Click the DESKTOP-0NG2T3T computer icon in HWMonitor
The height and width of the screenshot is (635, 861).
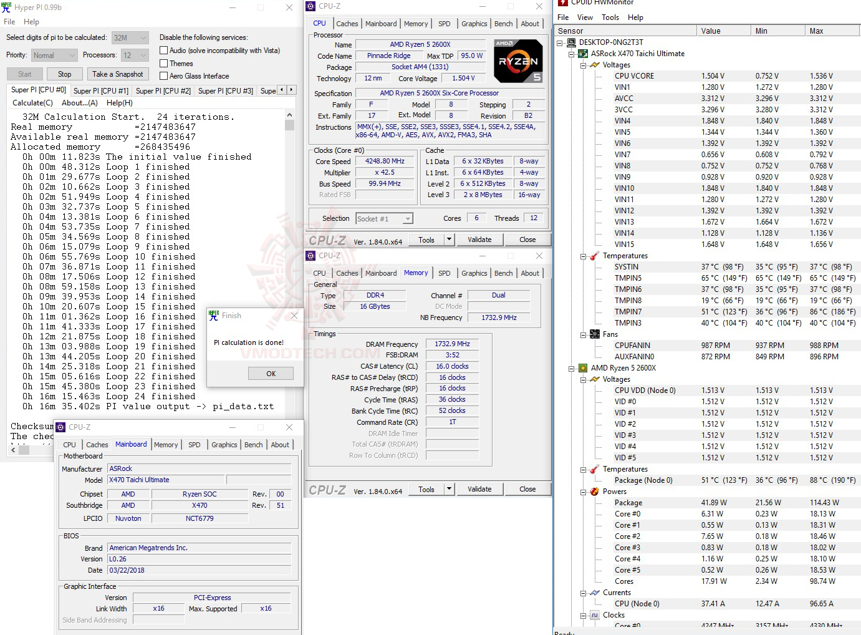tap(571, 42)
